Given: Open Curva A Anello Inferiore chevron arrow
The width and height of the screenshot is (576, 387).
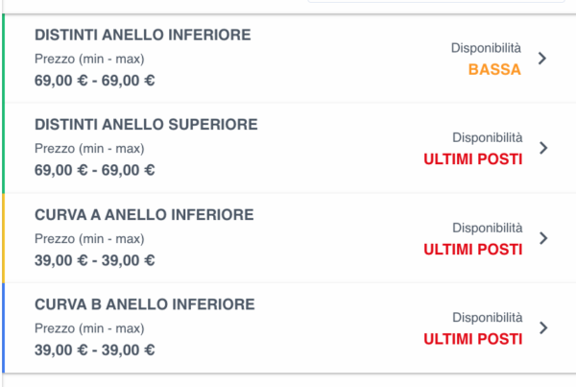Looking at the screenshot, I should tap(542, 238).
